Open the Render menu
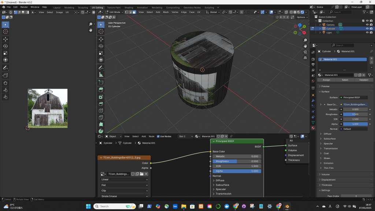The height and width of the screenshot is (211, 375). coord(24,7)
